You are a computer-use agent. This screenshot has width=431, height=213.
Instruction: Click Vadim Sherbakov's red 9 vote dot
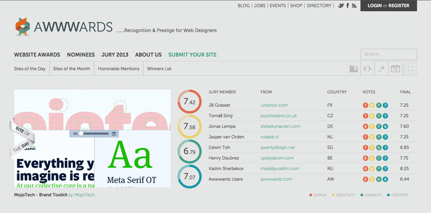click(x=365, y=169)
